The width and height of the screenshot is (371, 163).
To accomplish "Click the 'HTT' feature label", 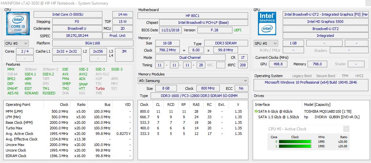I will click(x=82, y=89).
